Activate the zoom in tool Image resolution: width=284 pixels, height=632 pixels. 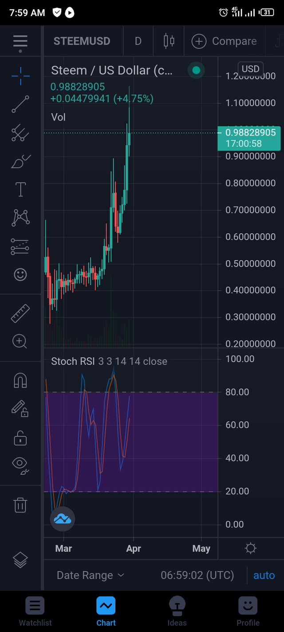pyautogui.click(x=20, y=342)
